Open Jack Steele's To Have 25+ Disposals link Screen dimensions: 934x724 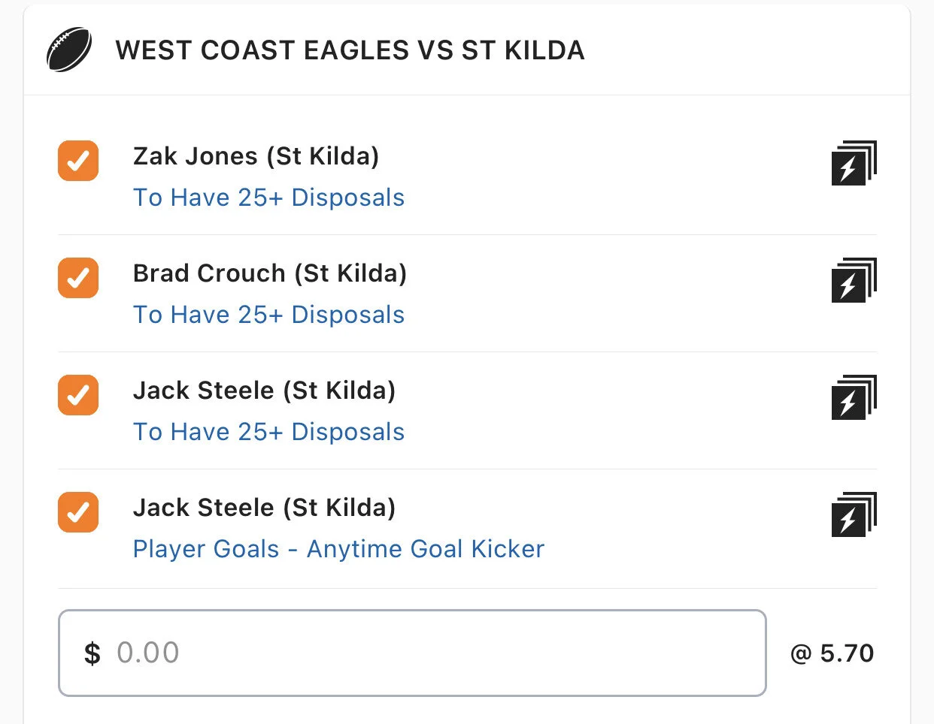[x=268, y=432]
